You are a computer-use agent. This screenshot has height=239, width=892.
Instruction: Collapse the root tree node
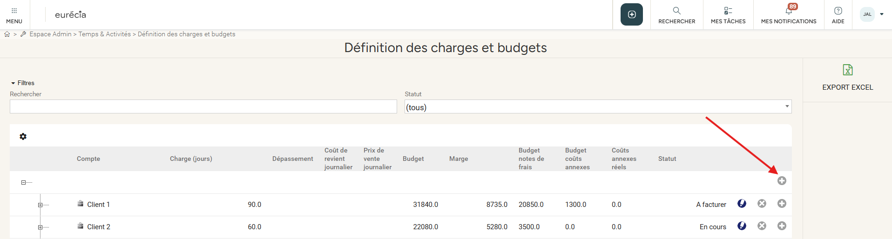coord(23,183)
